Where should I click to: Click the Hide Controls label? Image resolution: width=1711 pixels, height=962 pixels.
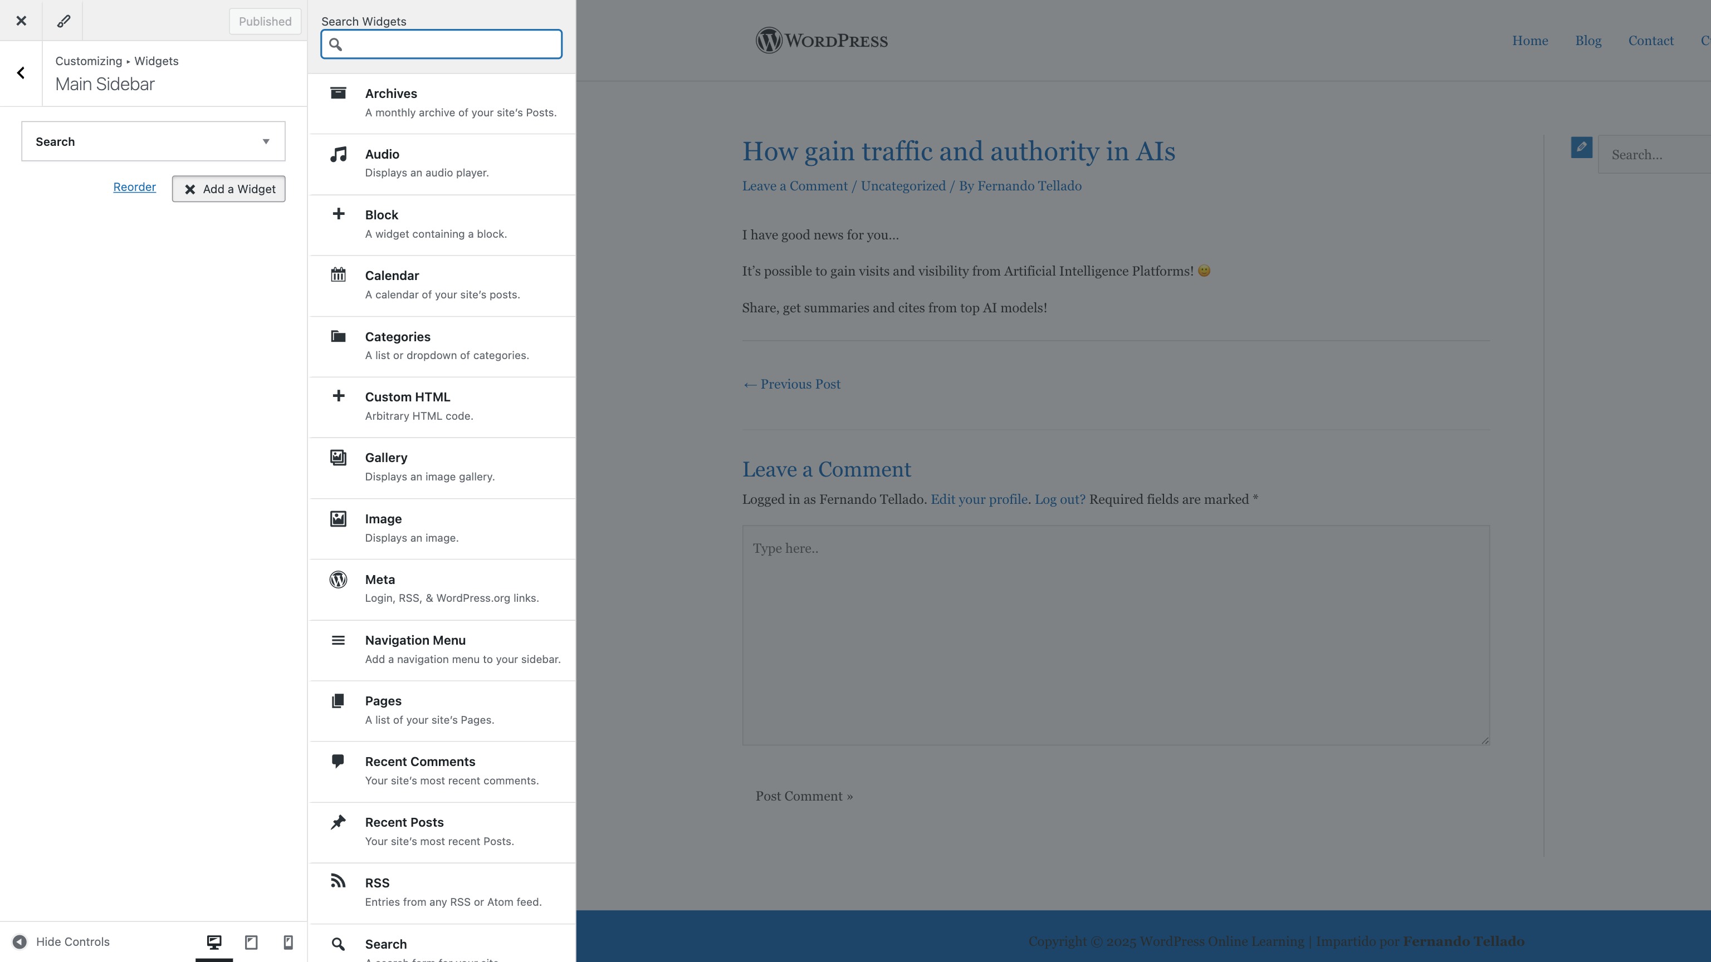72,941
